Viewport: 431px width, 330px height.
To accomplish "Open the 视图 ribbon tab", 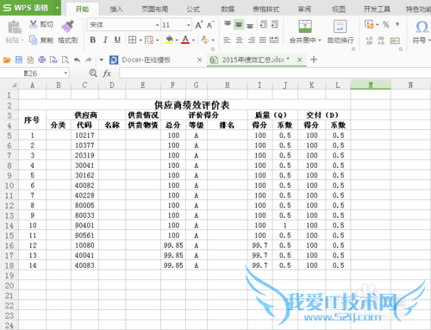I will coord(339,9).
